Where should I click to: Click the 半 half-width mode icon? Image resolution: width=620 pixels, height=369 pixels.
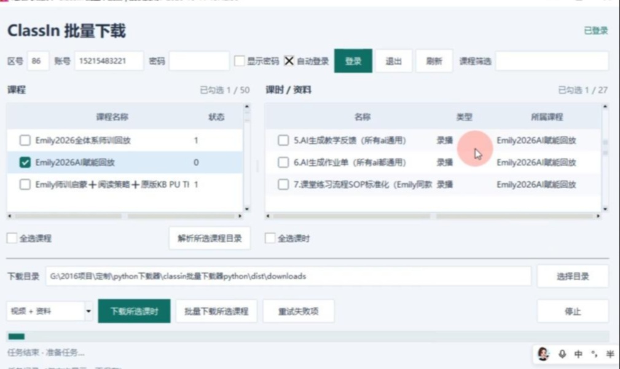[x=610, y=354]
